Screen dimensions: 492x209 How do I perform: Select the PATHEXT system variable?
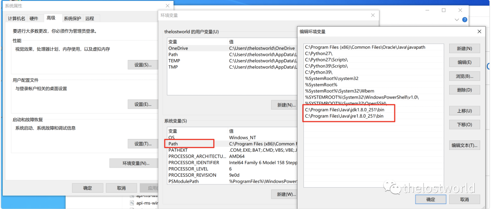click(x=232, y=150)
